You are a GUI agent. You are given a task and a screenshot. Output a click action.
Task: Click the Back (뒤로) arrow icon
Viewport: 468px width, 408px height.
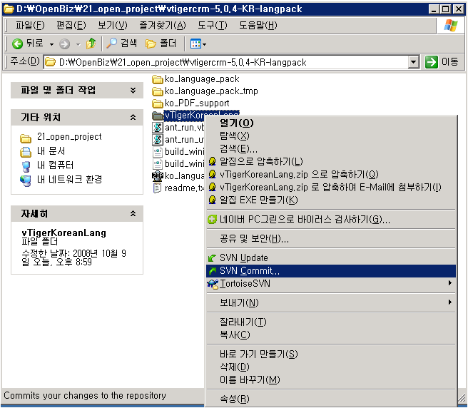coord(17,44)
